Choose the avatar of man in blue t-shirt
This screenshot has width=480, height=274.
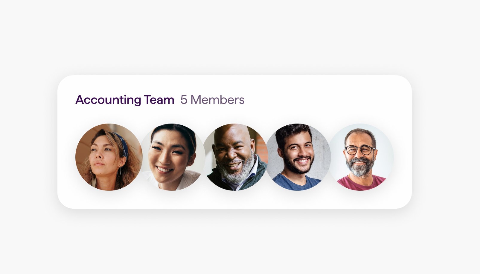point(298,157)
